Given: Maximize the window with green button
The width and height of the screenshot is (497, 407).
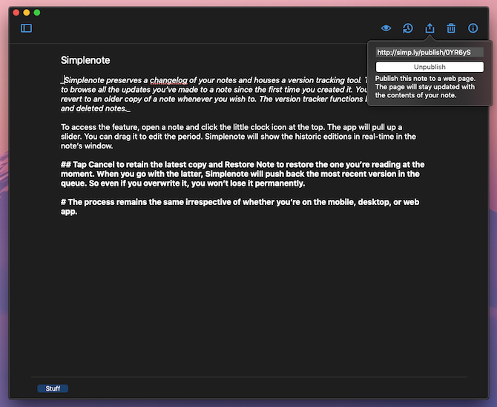Looking at the screenshot, I should pos(37,13).
